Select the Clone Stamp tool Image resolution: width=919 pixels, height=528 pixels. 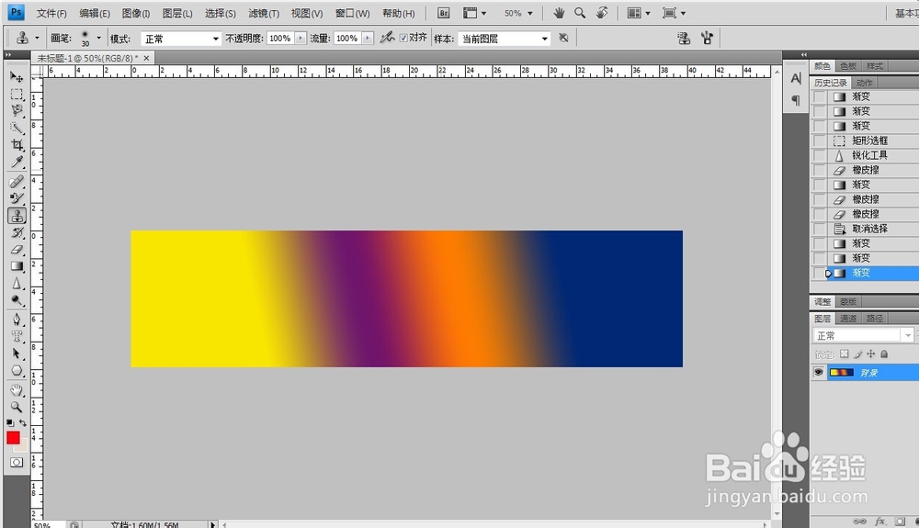pos(17,216)
